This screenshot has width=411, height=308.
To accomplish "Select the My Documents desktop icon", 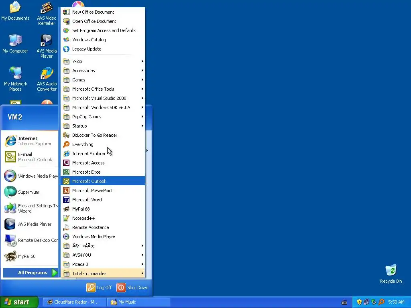I will click(15, 11).
